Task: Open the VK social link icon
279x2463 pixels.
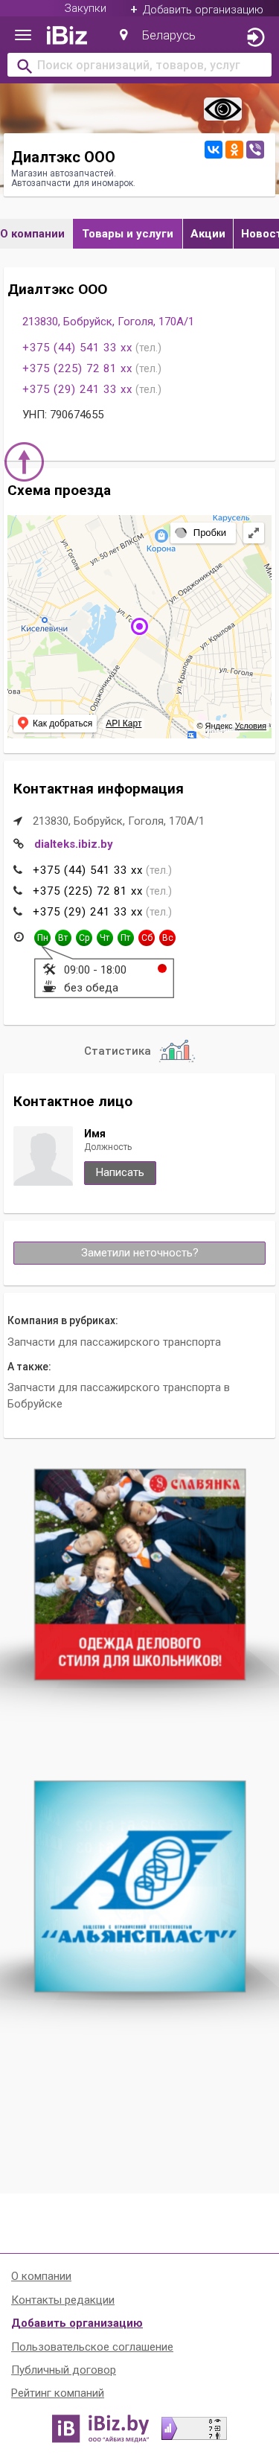Action: (213, 149)
